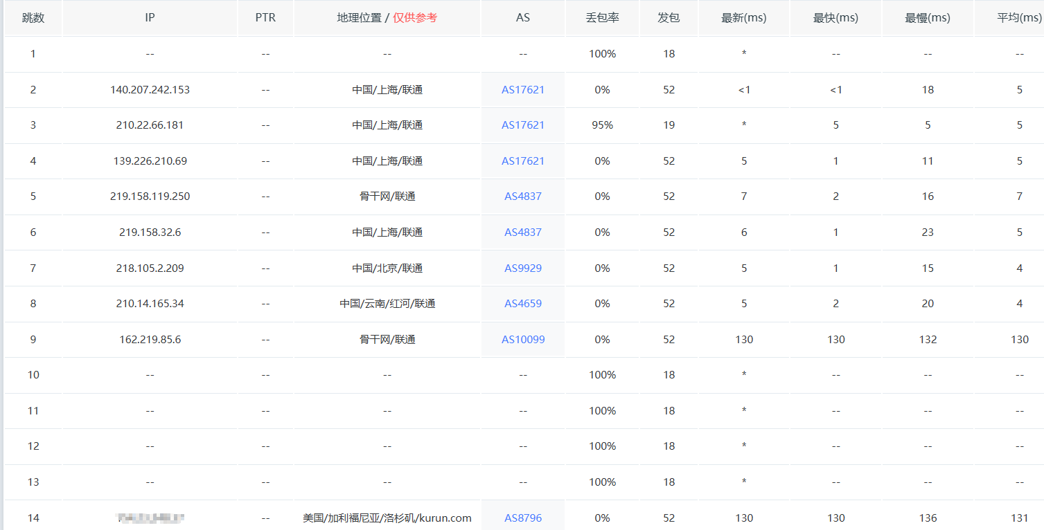Open the AS8796 link

(x=523, y=518)
